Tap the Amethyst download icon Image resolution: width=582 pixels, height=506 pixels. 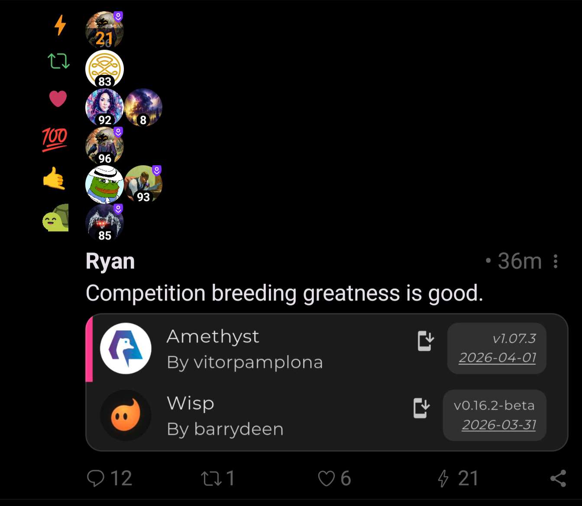point(426,341)
